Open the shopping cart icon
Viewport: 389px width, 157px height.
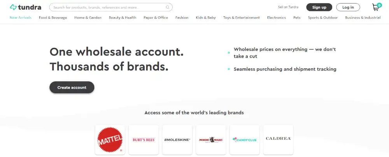(x=376, y=7)
